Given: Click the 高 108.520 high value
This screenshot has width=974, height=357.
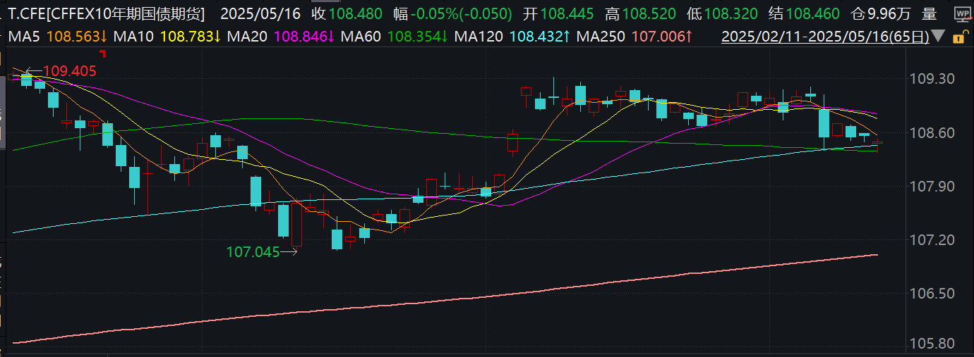Looking at the screenshot, I should 640,14.
